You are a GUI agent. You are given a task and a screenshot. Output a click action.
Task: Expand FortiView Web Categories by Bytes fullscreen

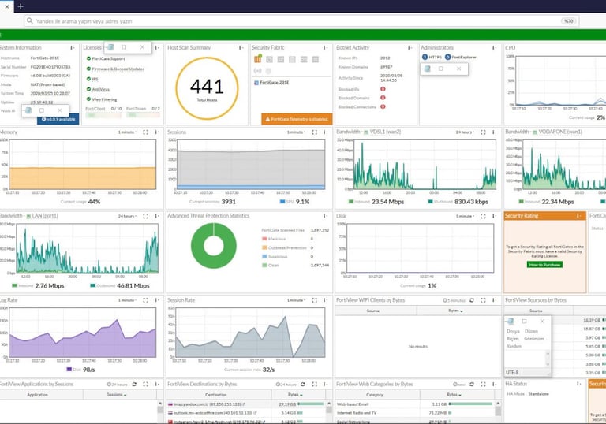click(x=483, y=385)
